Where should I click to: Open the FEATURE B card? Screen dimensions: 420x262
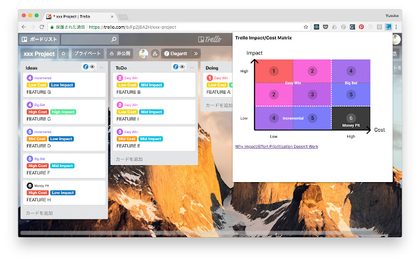tap(154, 84)
